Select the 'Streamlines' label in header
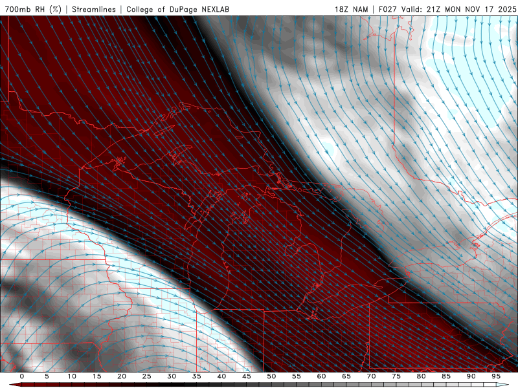This screenshot has height=388, width=518. (x=94, y=9)
